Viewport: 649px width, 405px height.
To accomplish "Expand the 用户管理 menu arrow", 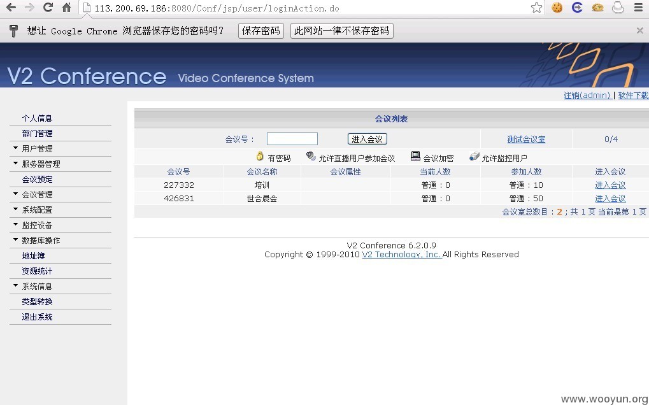I will tap(16, 148).
